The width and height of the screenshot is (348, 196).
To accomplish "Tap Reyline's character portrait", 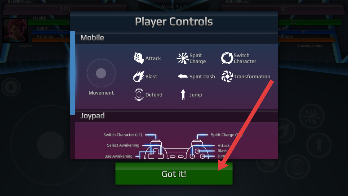I will pyautogui.click(x=15, y=31).
